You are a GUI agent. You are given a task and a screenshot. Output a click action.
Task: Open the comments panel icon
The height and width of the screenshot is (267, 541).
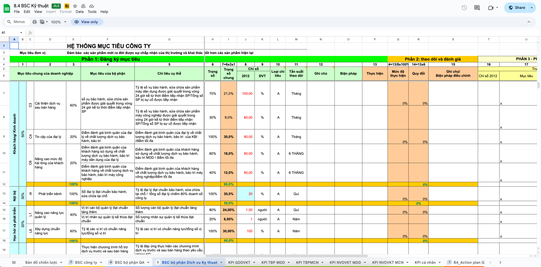(x=477, y=8)
